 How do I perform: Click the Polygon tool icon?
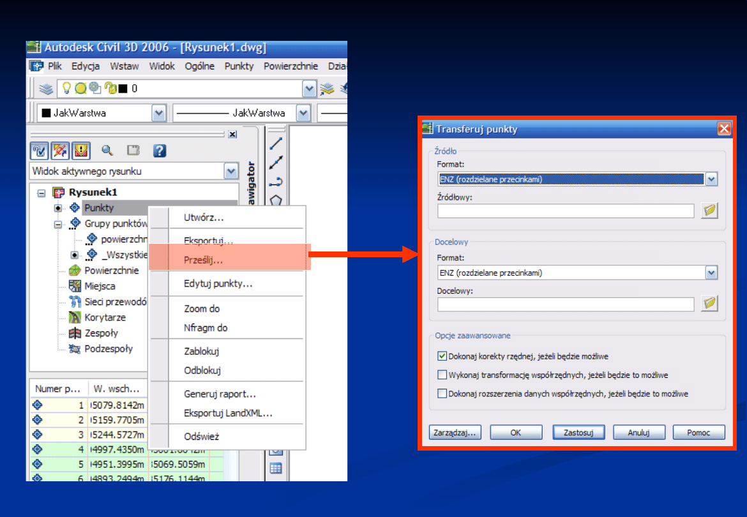pos(276,200)
